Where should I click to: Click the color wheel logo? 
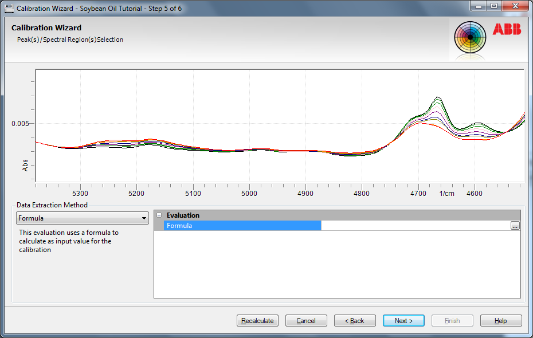tap(470, 38)
